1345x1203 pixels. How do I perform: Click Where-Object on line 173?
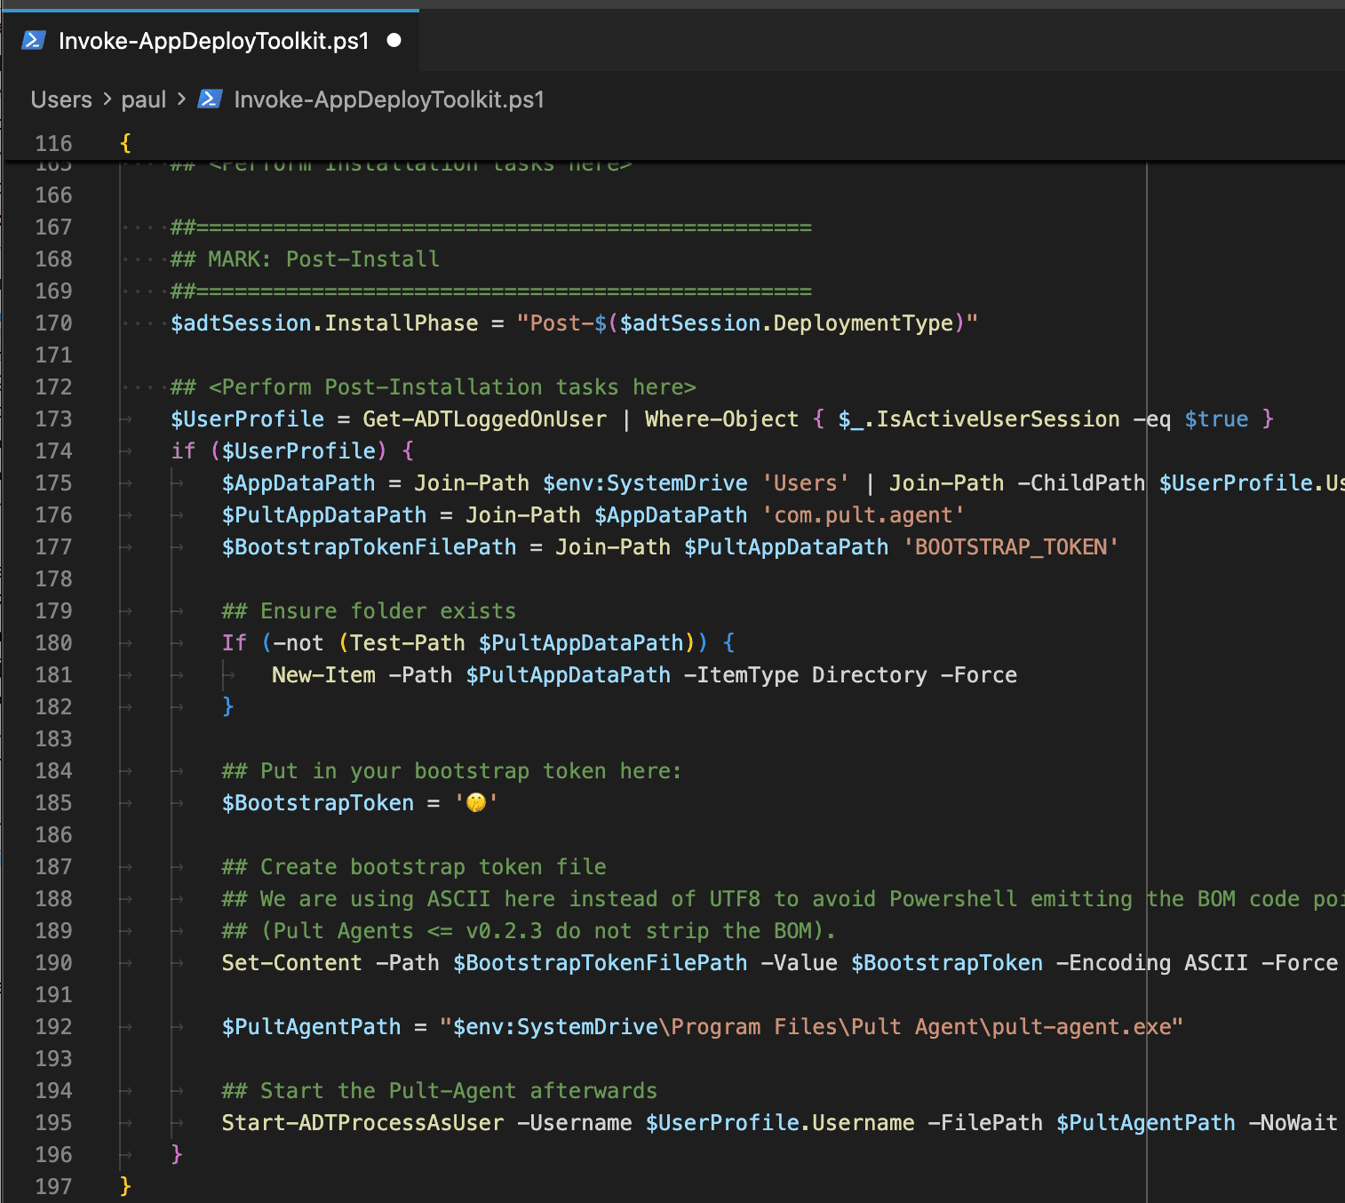click(721, 419)
